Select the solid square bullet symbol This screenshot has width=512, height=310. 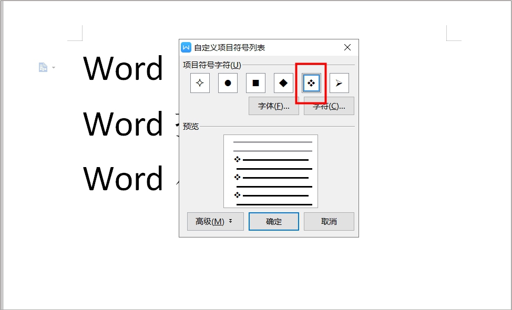coord(255,83)
